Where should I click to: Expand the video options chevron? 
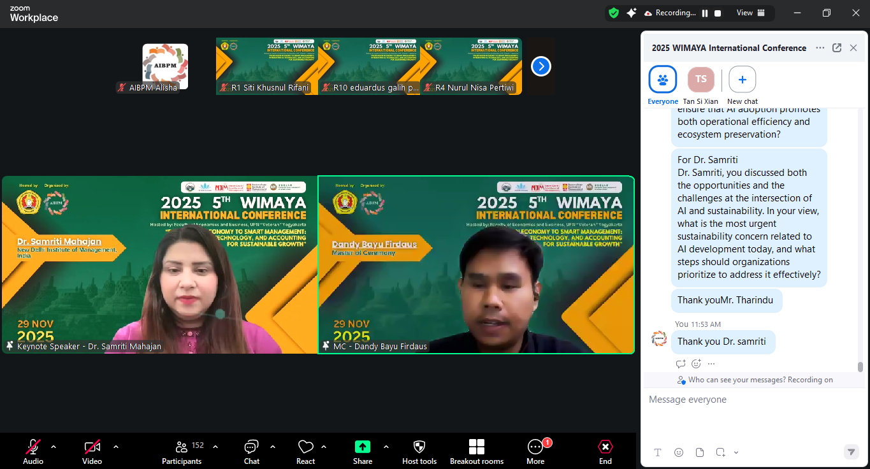[116, 447]
